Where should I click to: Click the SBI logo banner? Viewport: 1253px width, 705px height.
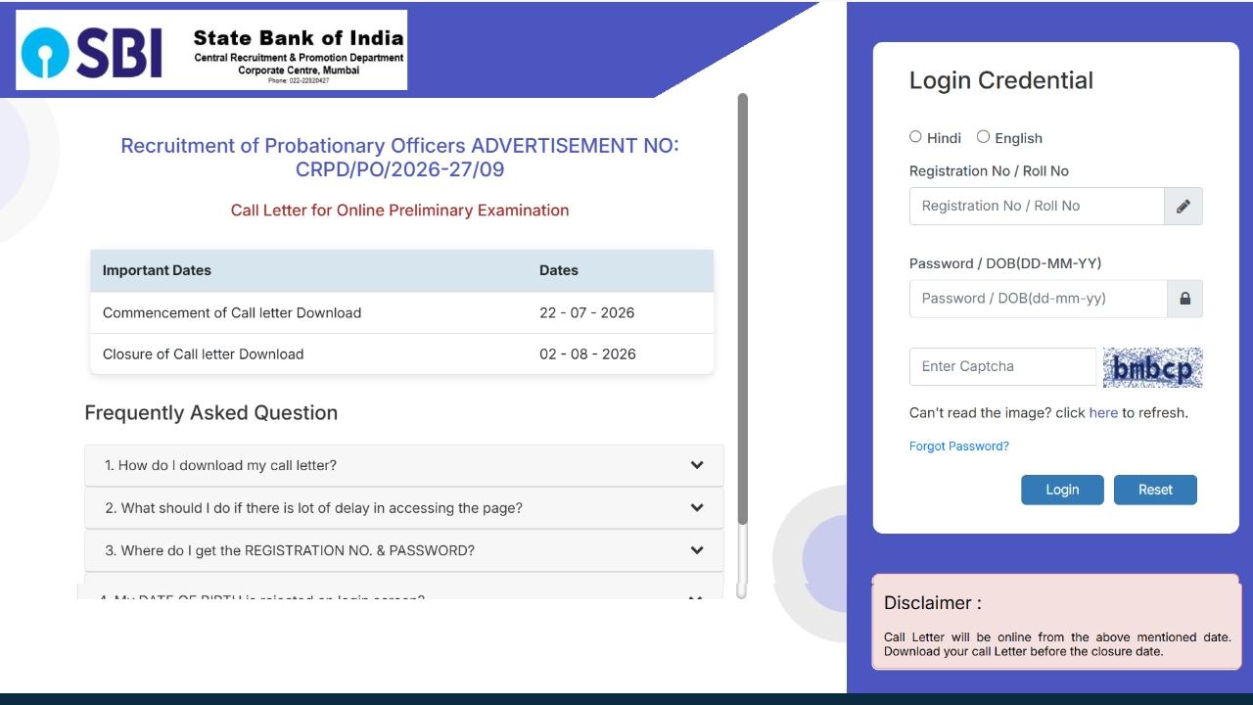pyautogui.click(x=211, y=50)
